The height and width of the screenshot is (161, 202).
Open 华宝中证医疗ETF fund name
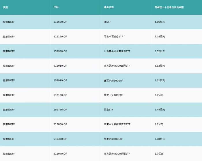click(113, 37)
